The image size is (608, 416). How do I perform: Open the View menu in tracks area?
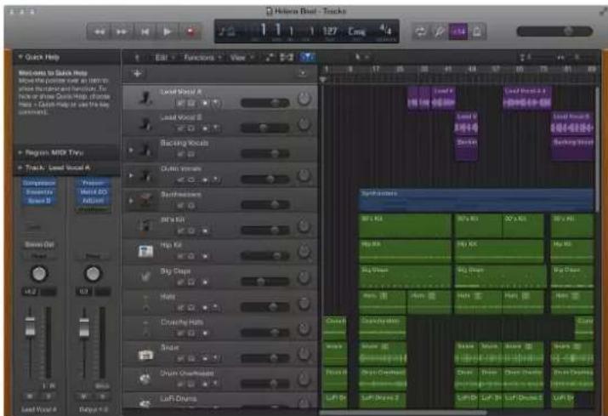click(241, 58)
